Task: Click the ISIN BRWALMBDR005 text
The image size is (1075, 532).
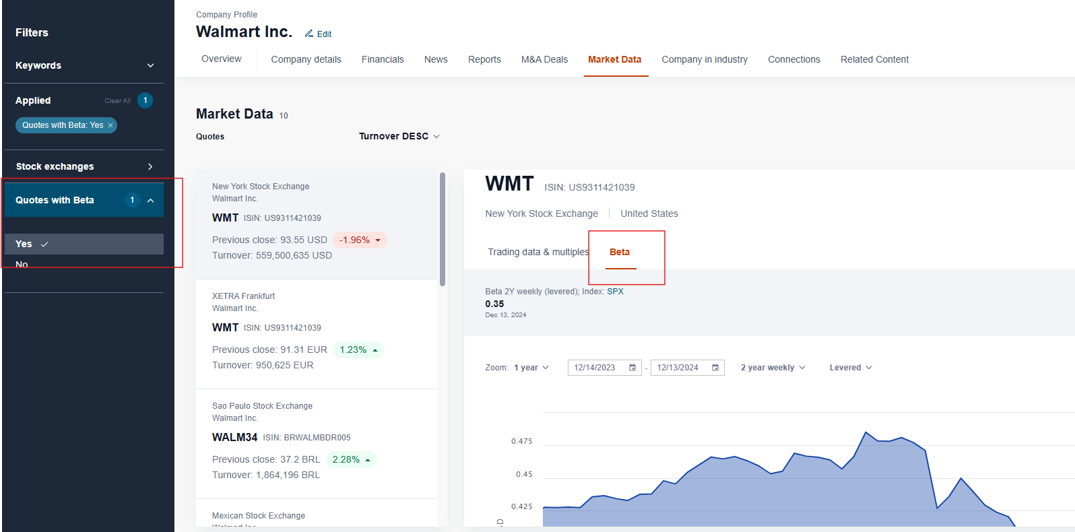Action: (306, 438)
